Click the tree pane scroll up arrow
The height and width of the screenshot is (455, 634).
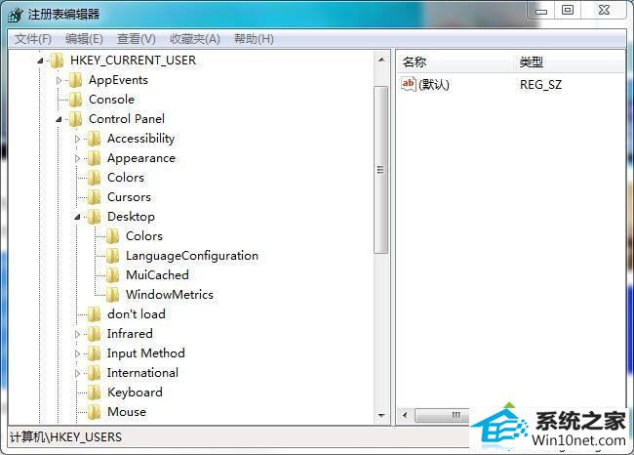[x=381, y=60]
